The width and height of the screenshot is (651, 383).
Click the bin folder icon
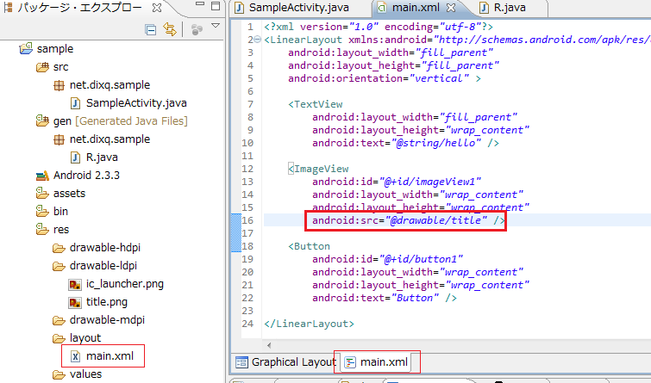coord(42,211)
